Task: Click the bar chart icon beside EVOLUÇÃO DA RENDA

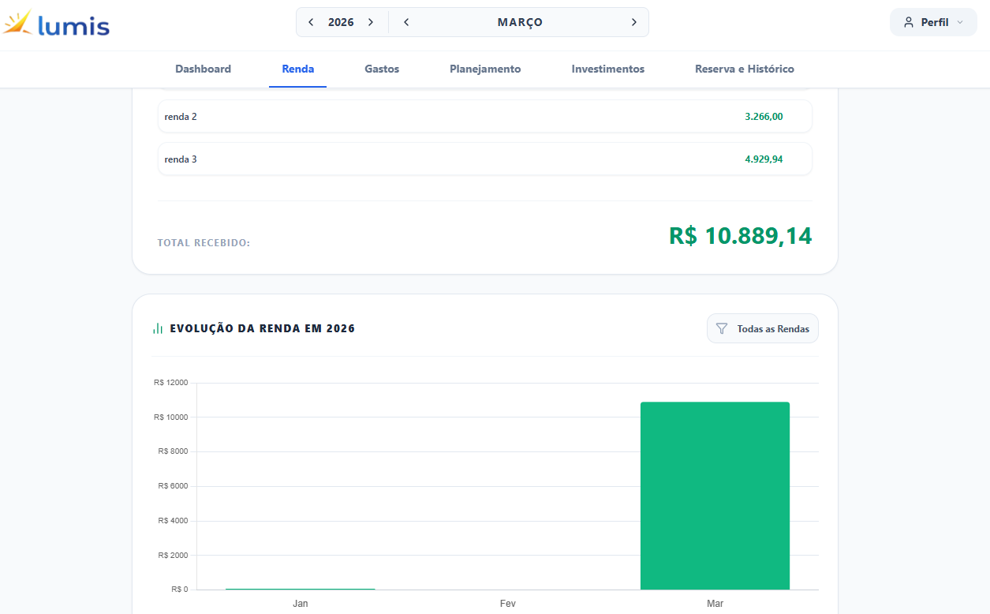Action: point(158,328)
